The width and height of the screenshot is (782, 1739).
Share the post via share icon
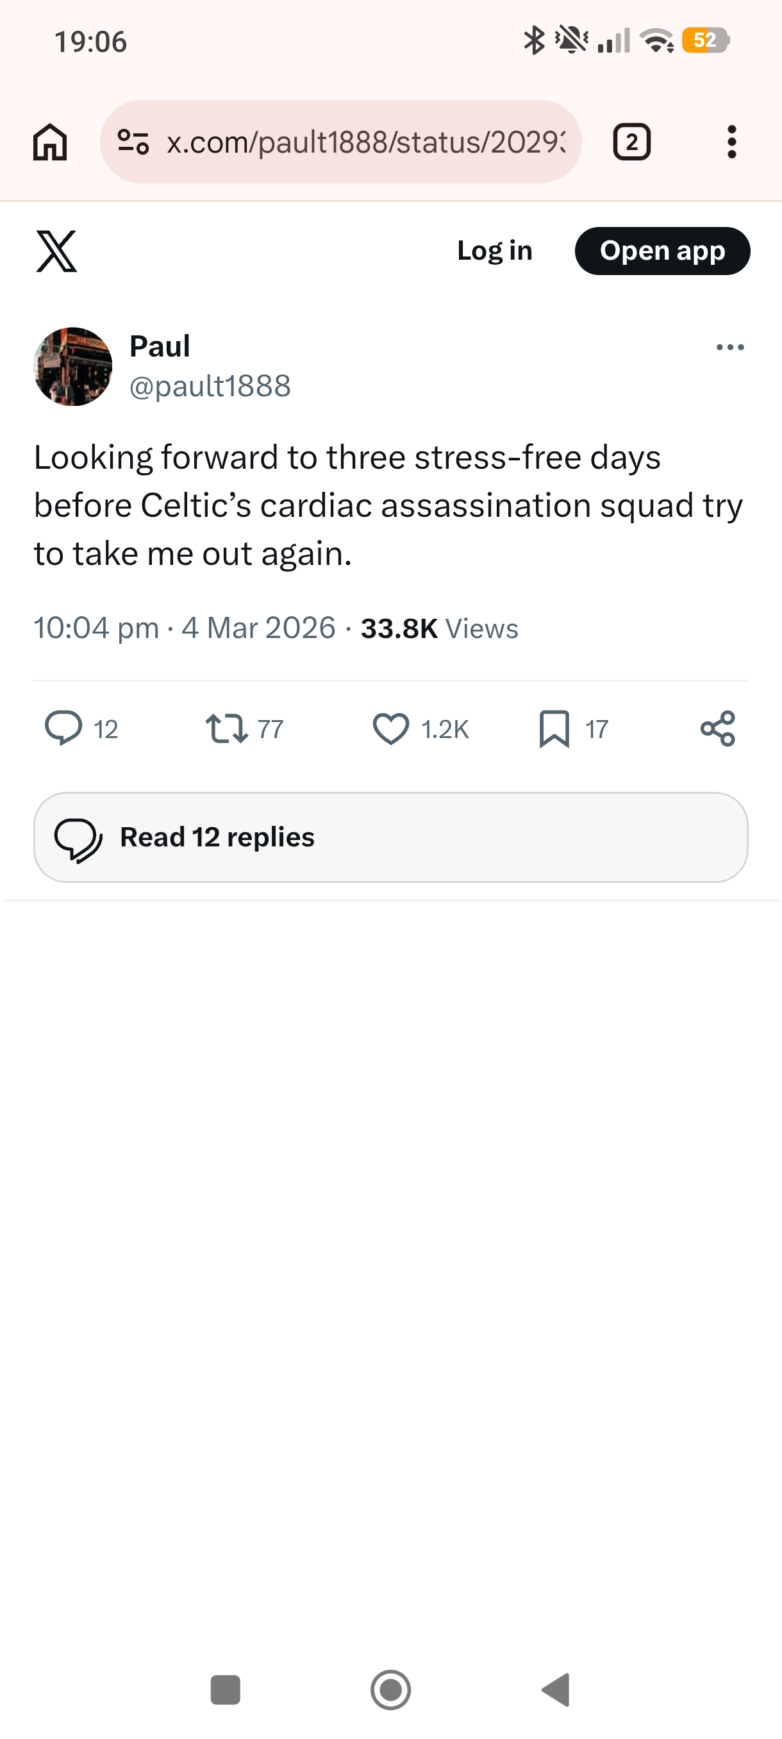click(x=717, y=728)
